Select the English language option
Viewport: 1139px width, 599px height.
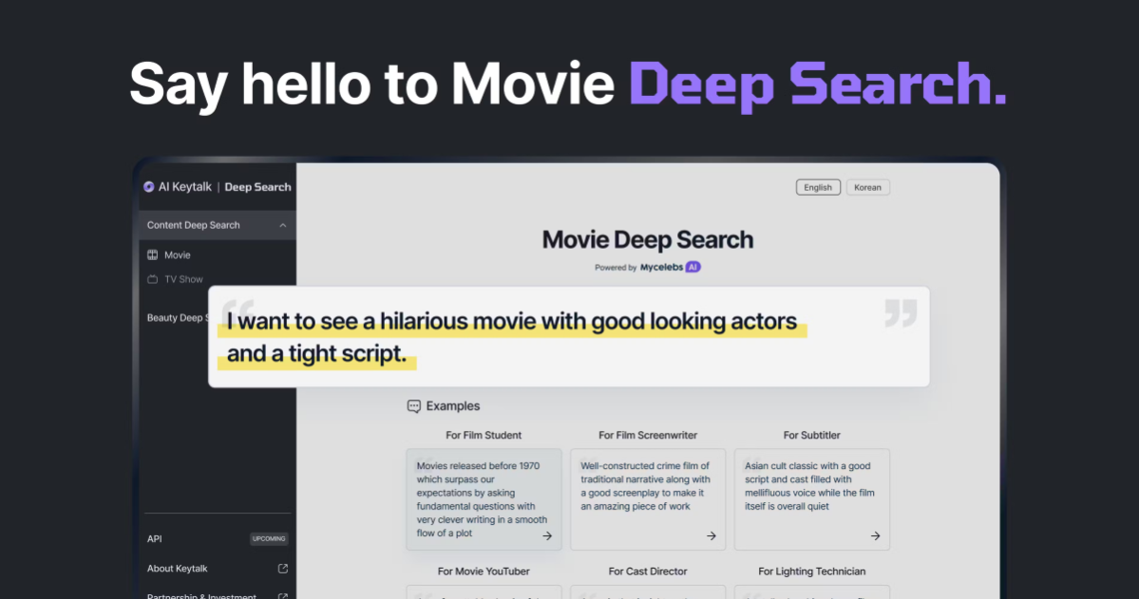point(817,187)
